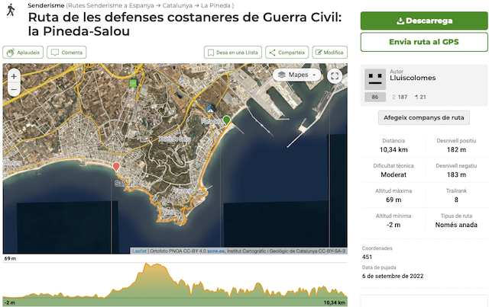Screen dimensions: 489x307
Task: Click the red start-point marker on the map
Action: [116, 167]
